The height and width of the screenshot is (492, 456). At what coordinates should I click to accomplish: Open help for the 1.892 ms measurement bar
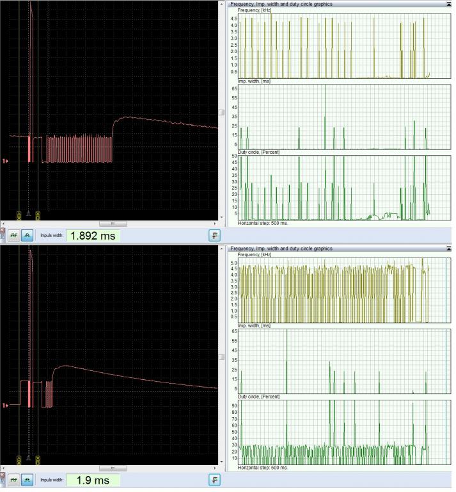click(x=2, y=237)
